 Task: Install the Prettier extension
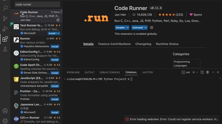[x=55, y=99]
